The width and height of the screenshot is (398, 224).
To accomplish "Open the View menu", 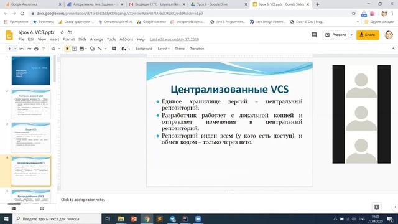I will click(42, 39).
